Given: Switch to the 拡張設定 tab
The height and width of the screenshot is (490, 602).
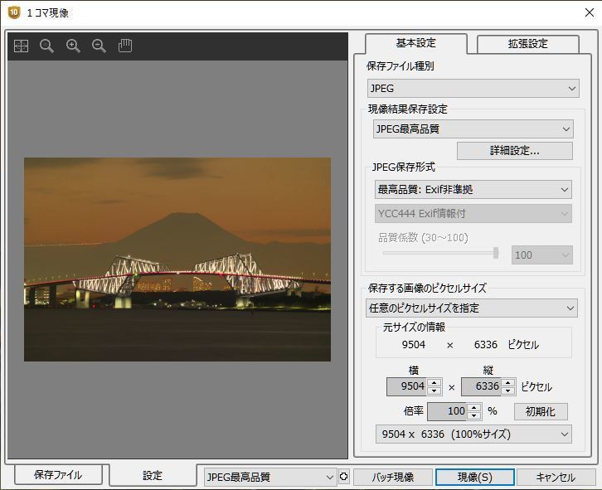Looking at the screenshot, I should coord(527,45).
